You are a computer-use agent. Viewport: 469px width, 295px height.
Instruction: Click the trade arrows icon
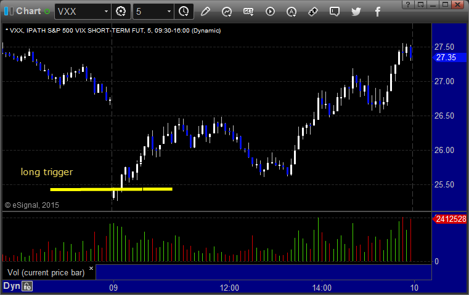point(313,12)
